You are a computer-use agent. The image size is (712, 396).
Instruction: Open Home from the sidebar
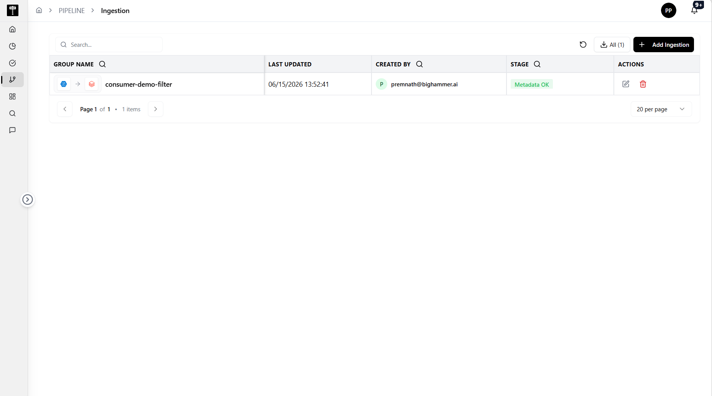coord(12,29)
